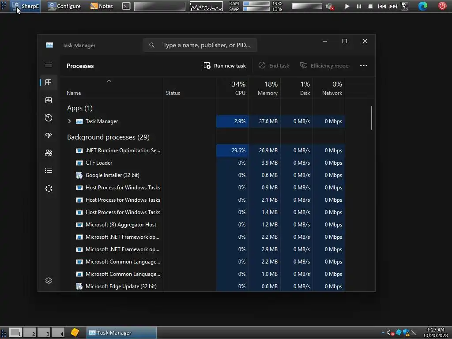Click the red power shutdown icon
452x339 pixels.
[442, 6]
